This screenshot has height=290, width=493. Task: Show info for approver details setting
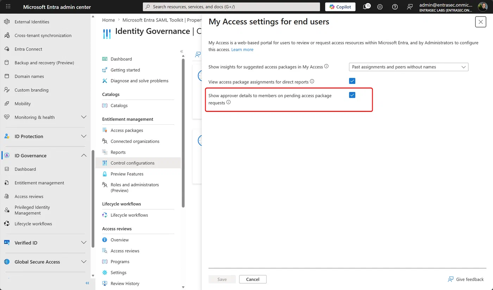point(229,103)
